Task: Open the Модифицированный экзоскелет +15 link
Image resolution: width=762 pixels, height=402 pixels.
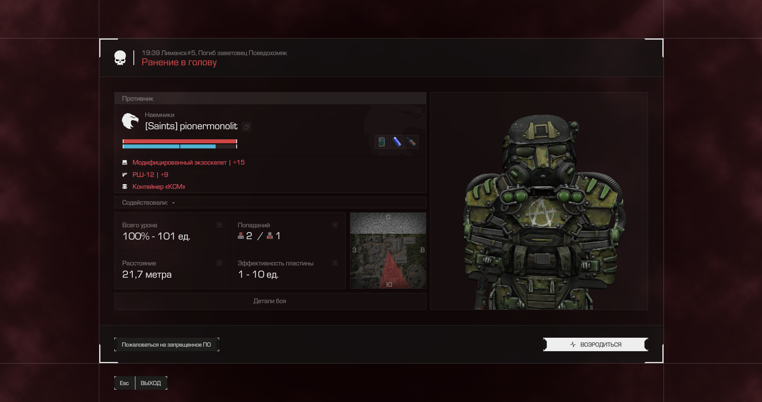Action: 188,162
